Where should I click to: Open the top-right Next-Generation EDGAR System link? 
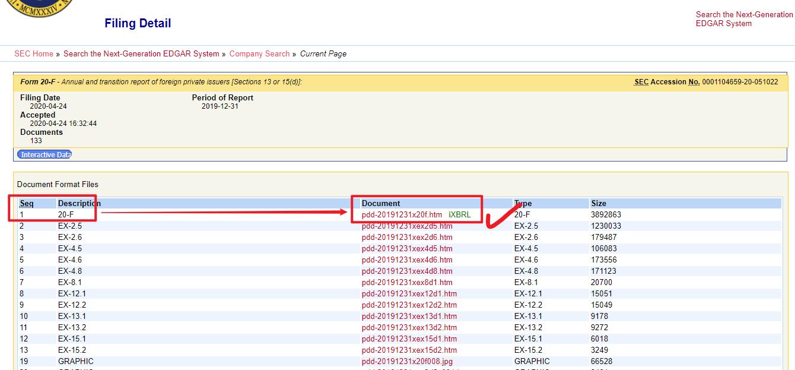tap(744, 19)
